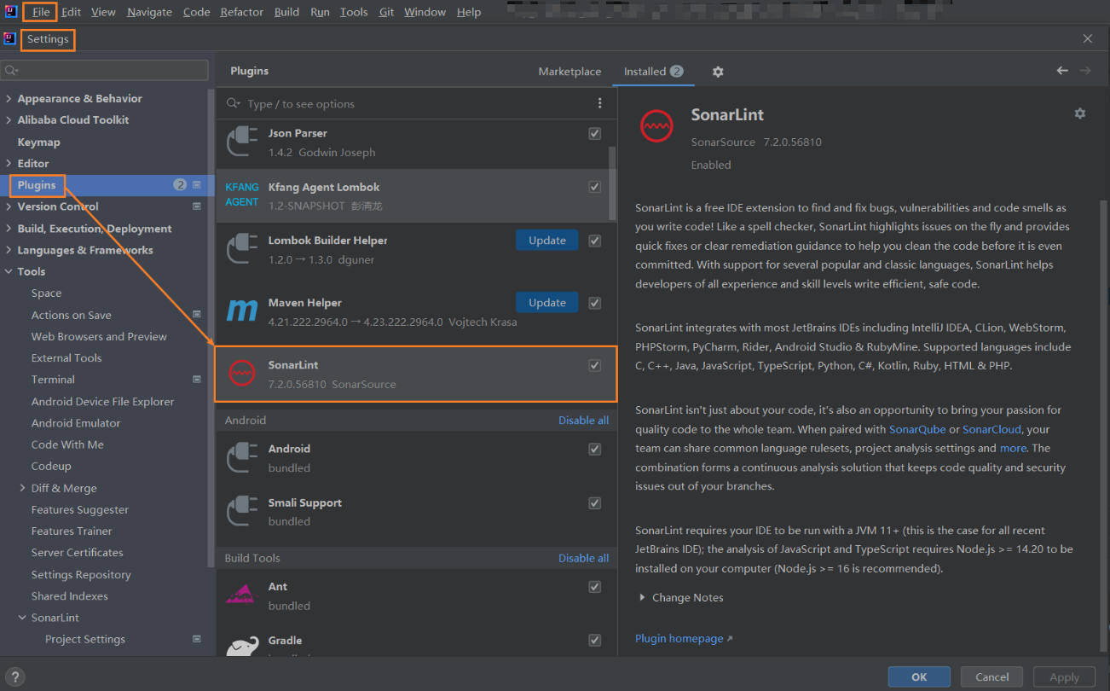Image resolution: width=1110 pixels, height=691 pixels.
Task: Click the Ant plugin icon
Action: [242, 595]
